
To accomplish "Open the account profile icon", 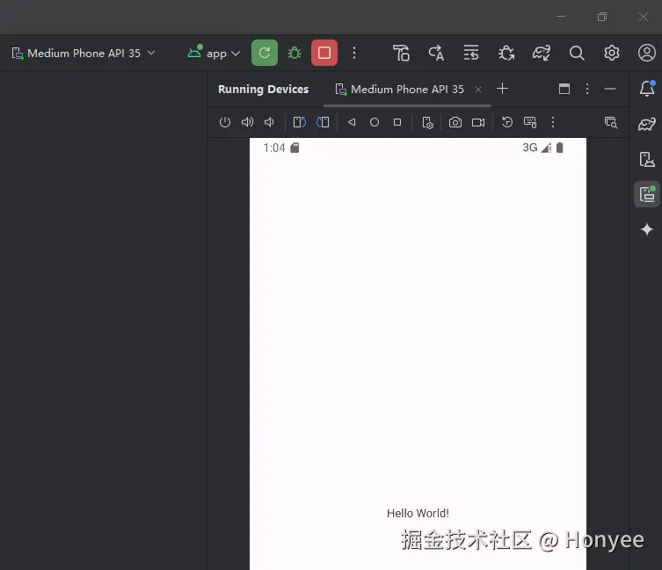I will [x=646, y=54].
